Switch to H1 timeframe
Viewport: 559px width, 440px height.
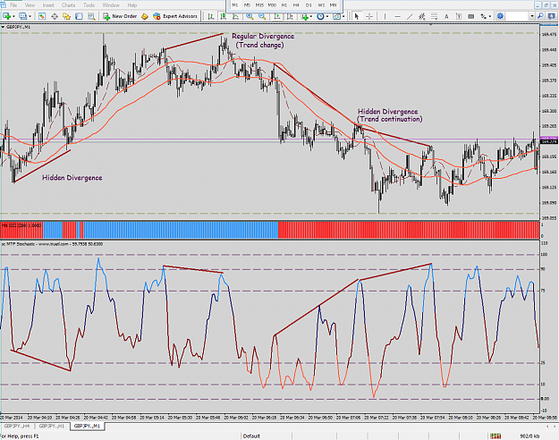click(284, 5)
